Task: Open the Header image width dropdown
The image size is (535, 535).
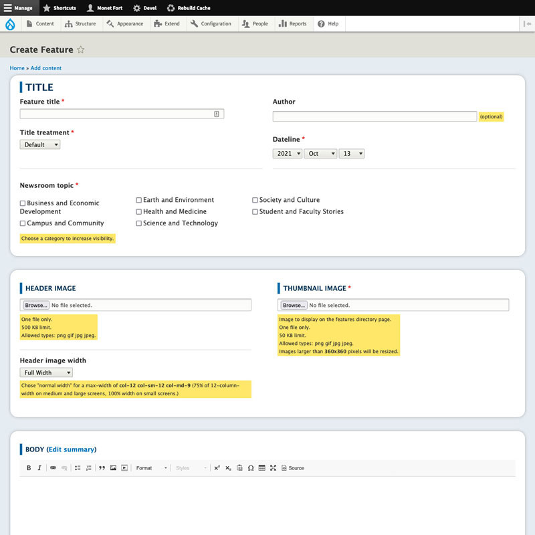Action: click(x=46, y=372)
